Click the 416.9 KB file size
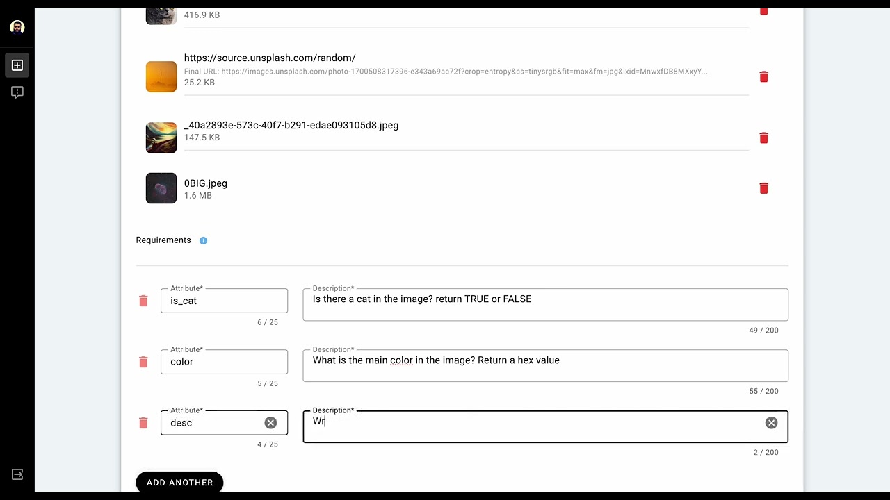The height and width of the screenshot is (500, 890). coord(202,15)
